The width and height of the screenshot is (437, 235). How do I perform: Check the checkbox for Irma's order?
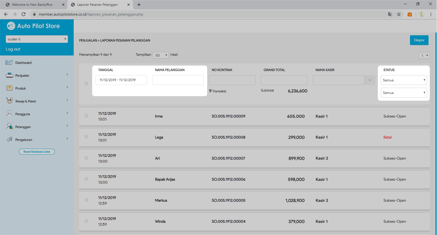pos(86,116)
